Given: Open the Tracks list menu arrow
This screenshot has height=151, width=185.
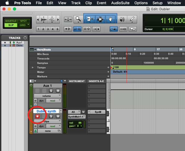Looking at the screenshot, I should (x=25, y=38).
